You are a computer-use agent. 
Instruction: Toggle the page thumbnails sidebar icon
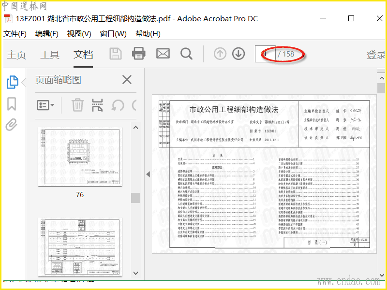click(13, 82)
